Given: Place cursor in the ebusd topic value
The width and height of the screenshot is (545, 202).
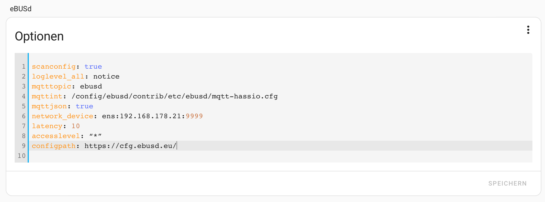Looking at the screenshot, I should click(x=91, y=86).
